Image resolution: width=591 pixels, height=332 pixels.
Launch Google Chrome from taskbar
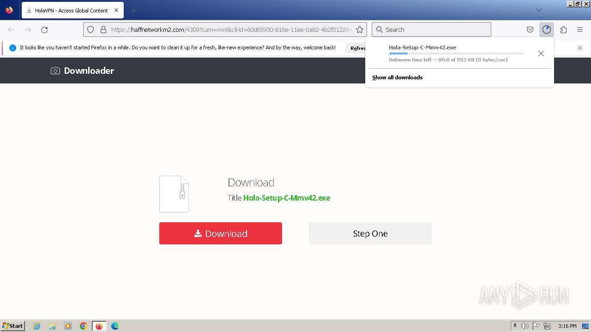point(84,326)
